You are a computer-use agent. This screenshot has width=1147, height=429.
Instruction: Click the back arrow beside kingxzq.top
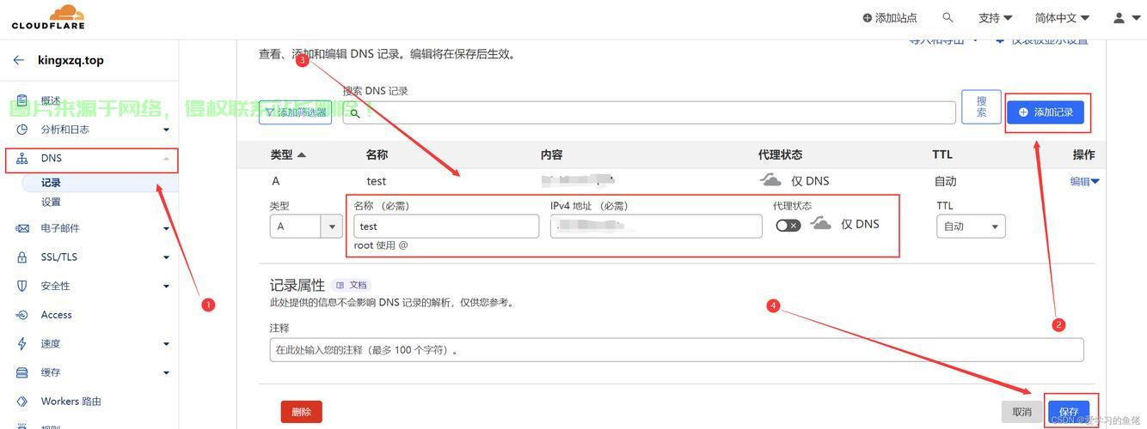[19, 60]
